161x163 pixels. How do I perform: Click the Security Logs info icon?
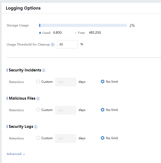pyautogui.click(x=36, y=127)
